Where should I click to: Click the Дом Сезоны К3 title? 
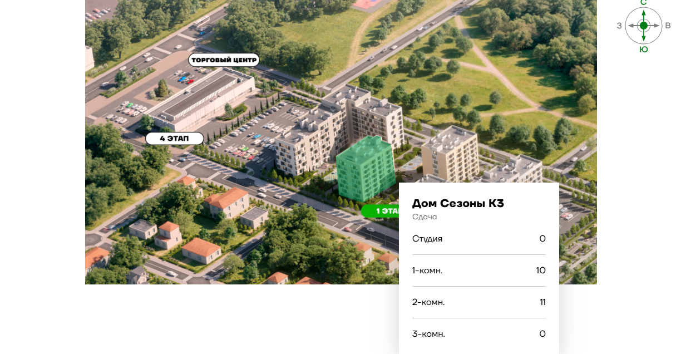tap(458, 203)
